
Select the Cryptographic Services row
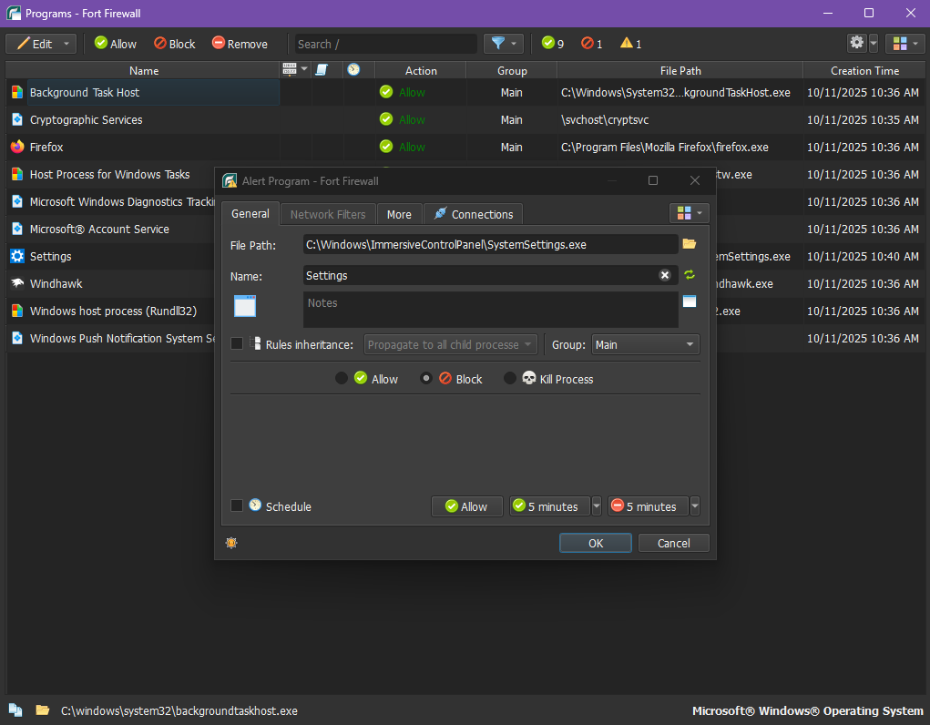coord(465,120)
